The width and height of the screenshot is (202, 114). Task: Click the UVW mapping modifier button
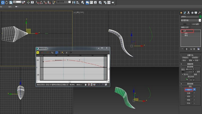pos(195,24)
